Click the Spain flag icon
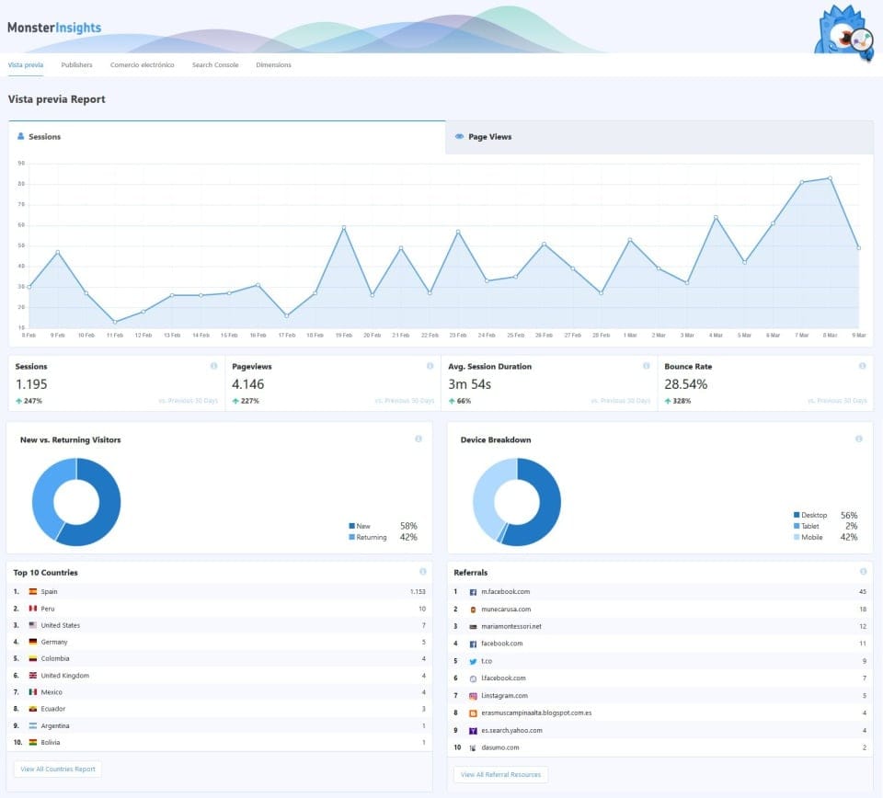Image resolution: width=883 pixels, height=798 pixels. pos(33,591)
